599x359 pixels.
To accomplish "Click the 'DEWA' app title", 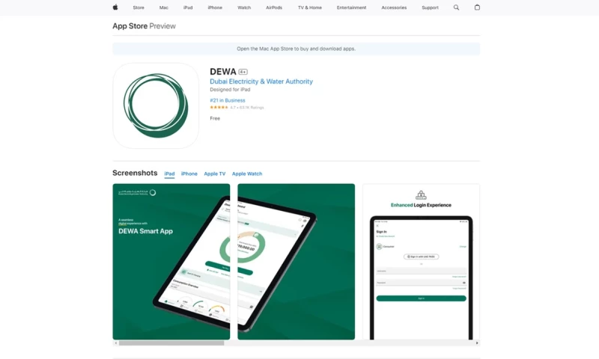I will tap(223, 72).
